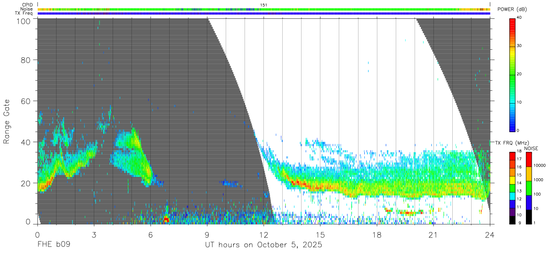The width and height of the screenshot is (551, 254).
Task: Click the x-axis tick label '24'
Action: (490, 234)
